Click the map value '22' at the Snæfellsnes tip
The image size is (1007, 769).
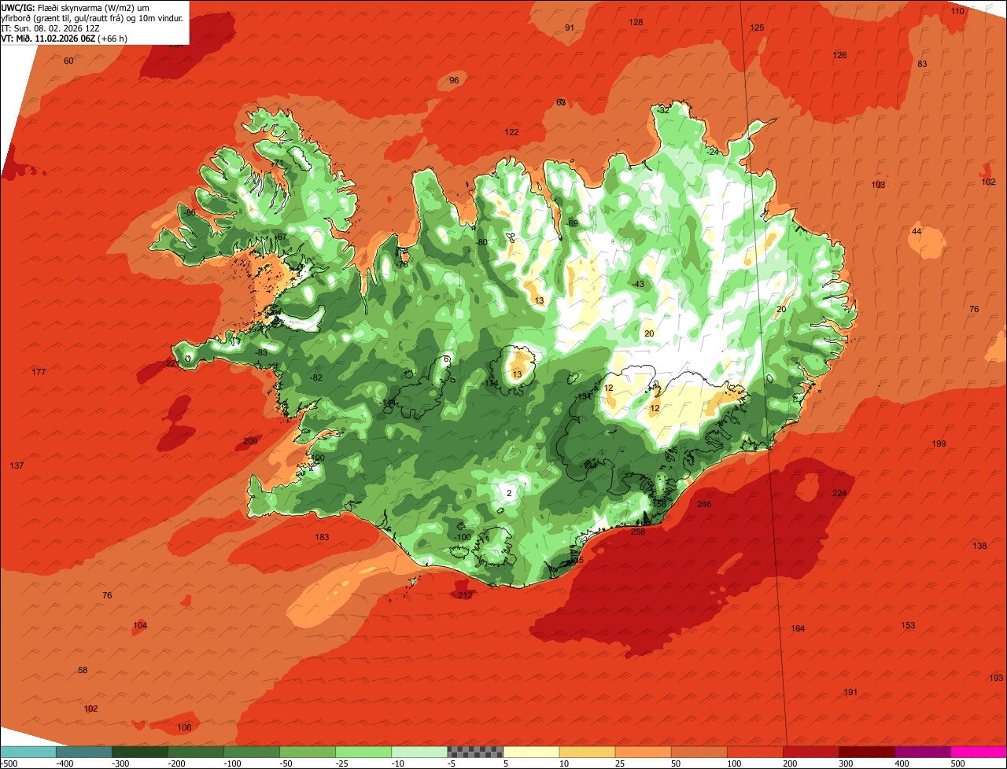pyautogui.click(x=171, y=364)
